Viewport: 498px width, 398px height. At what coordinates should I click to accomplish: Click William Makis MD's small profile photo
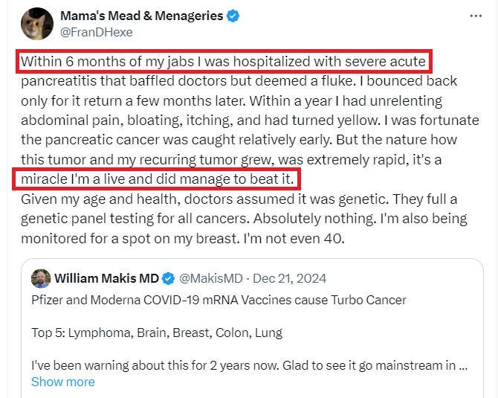[40, 279]
